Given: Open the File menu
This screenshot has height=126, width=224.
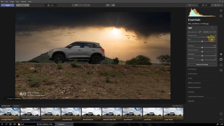Looking at the screenshot, I should 2,1.
